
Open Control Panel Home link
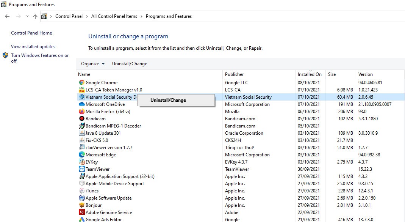pos(31,33)
